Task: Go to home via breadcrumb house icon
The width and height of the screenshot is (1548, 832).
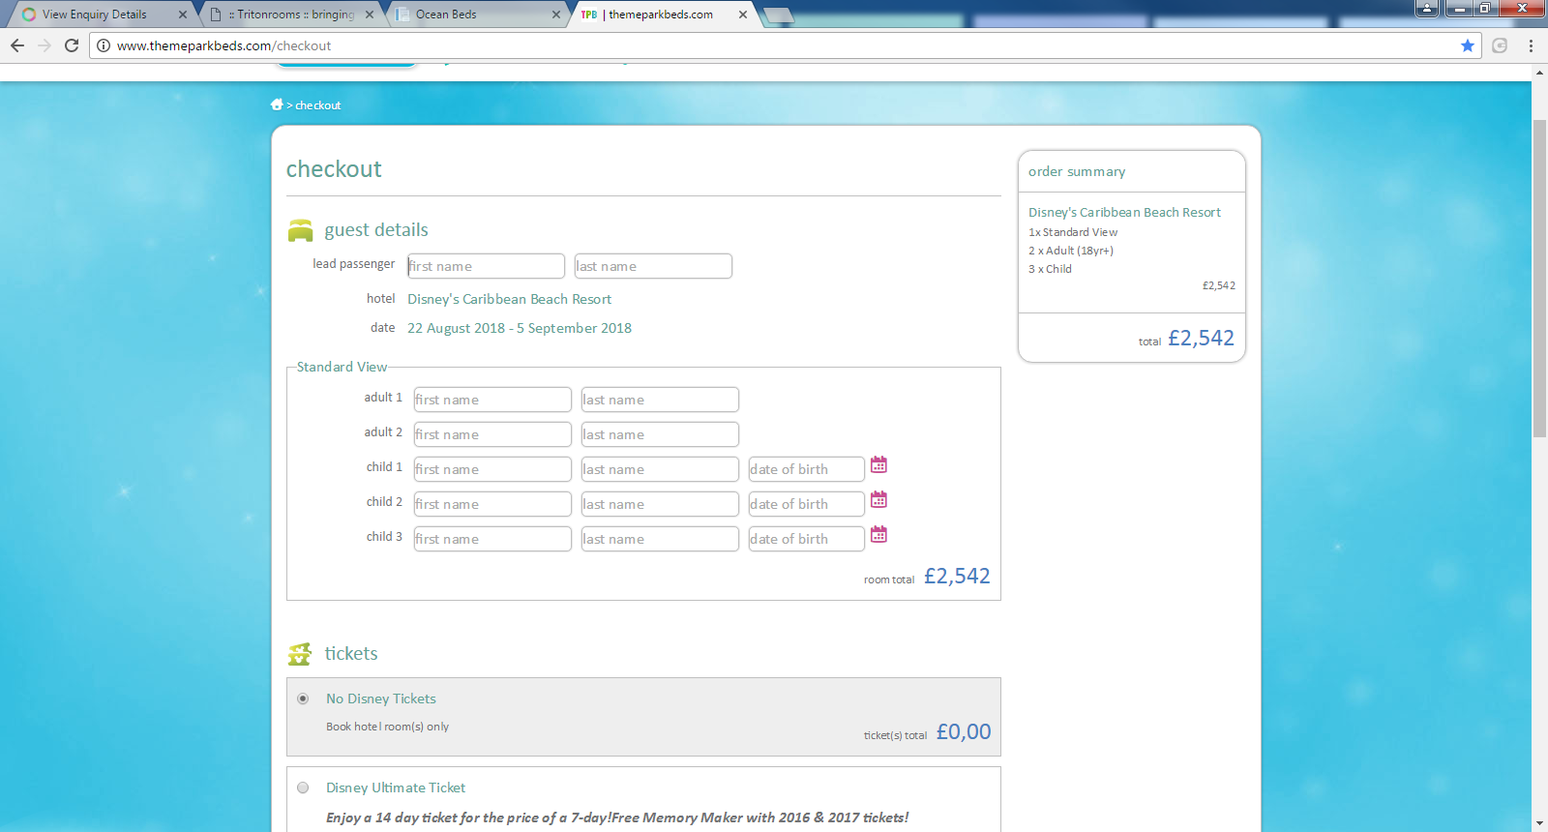Action: (x=277, y=104)
